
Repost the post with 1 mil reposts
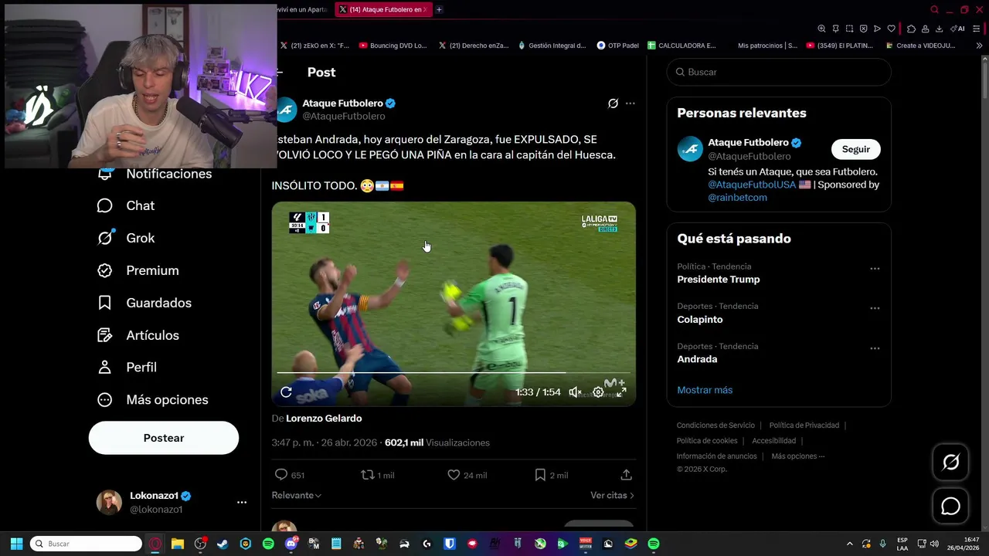coord(378,475)
